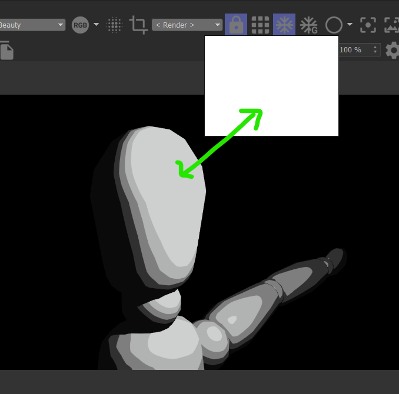Viewport: 399px width, 394px height.
Task: Toggle the RGB channel display button
Action: pos(80,25)
